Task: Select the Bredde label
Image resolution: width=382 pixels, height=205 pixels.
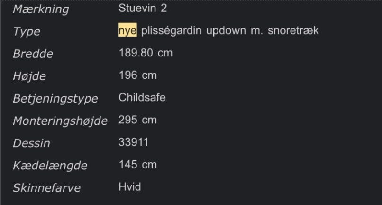Action: click(33, 54)
